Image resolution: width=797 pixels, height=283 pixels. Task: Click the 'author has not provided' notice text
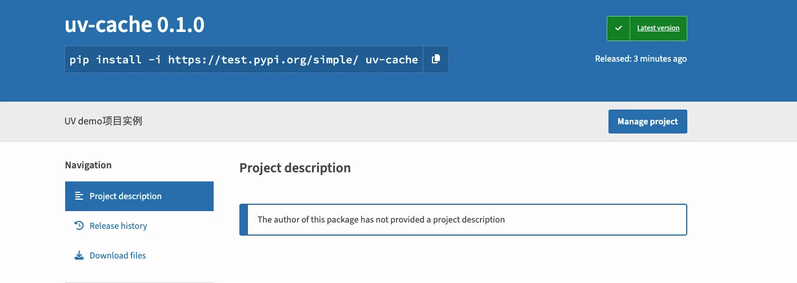[x=381, y=220]
